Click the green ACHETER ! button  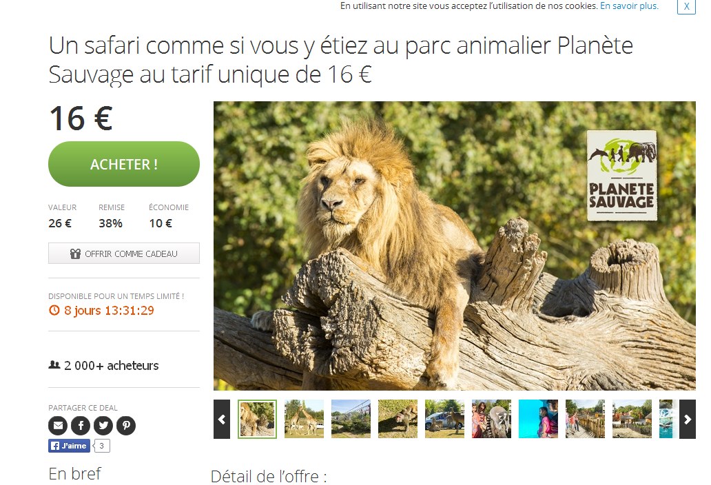124,164
